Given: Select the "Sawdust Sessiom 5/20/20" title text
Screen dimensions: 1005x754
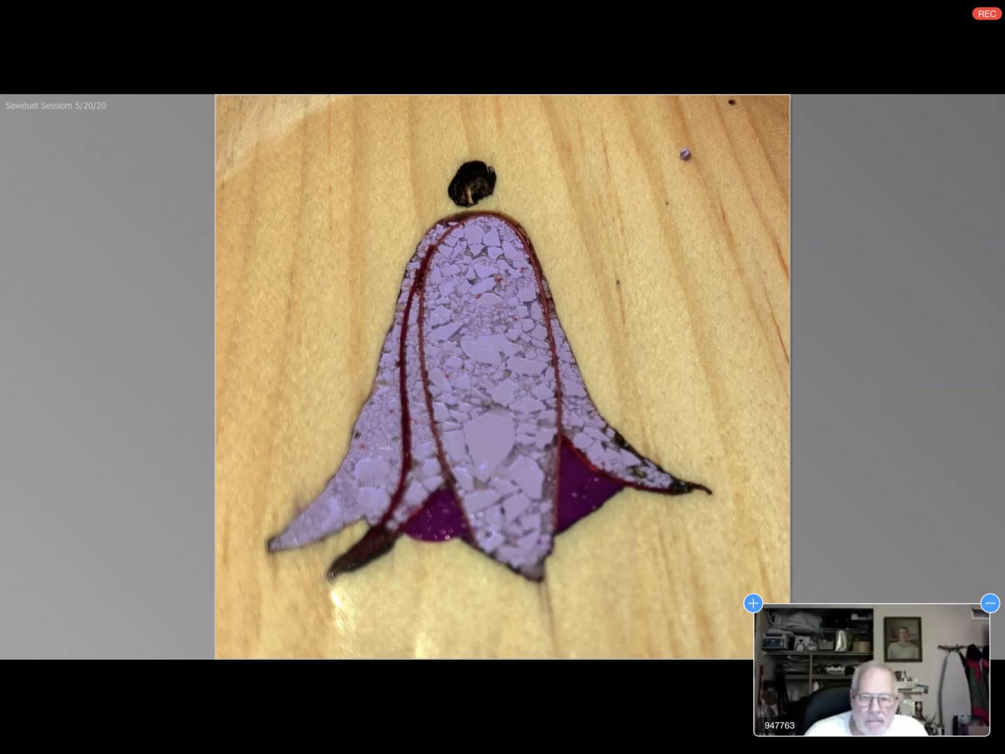Looking at the screenshot, I should [x=56, y=105].
